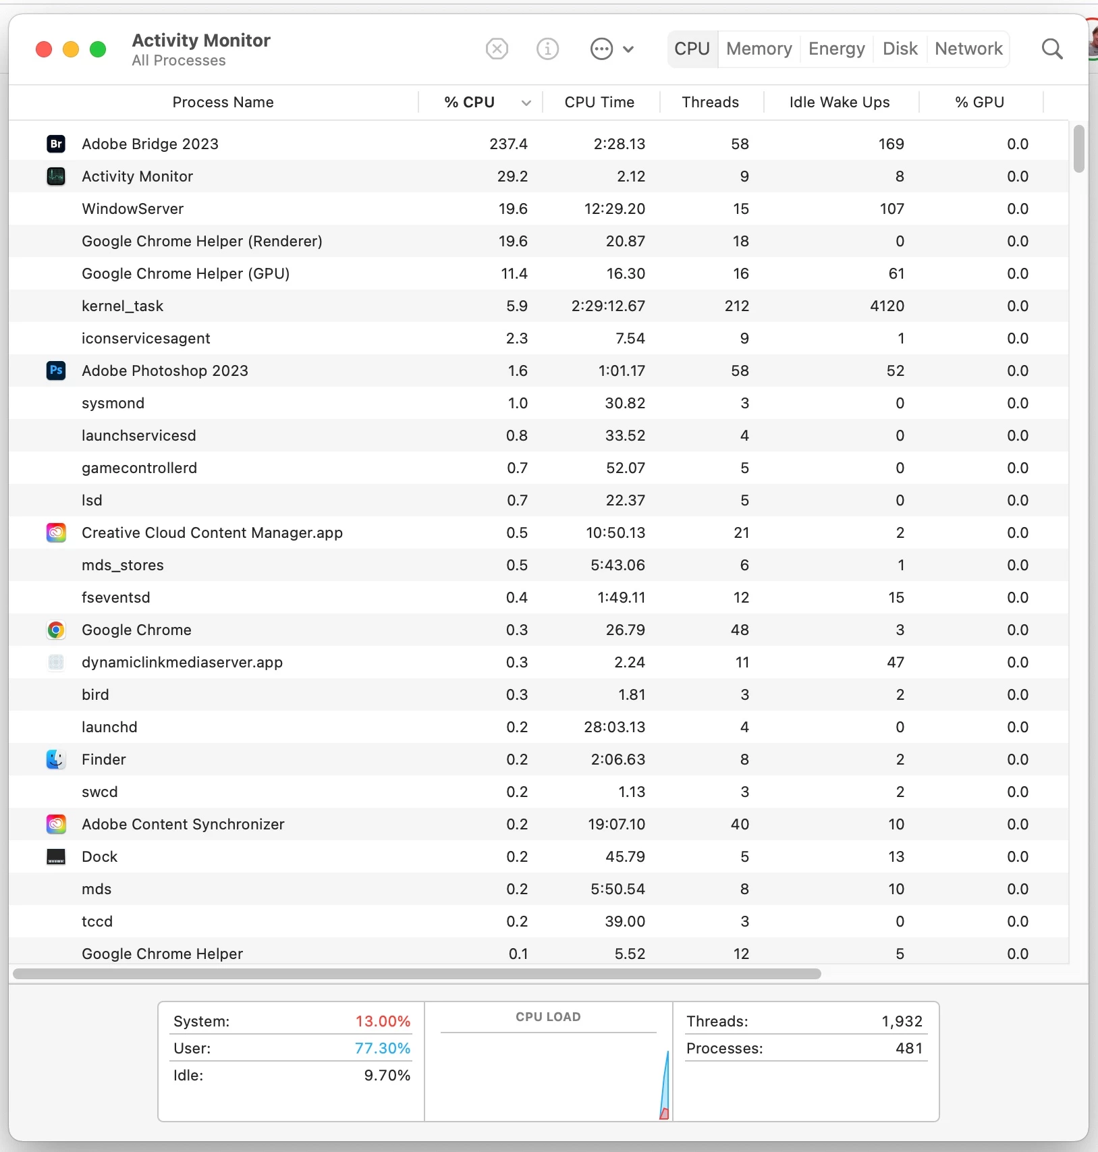Select the lsd process row
This screenshot has width=1098, height=1152.
click(x=539, y=500)
